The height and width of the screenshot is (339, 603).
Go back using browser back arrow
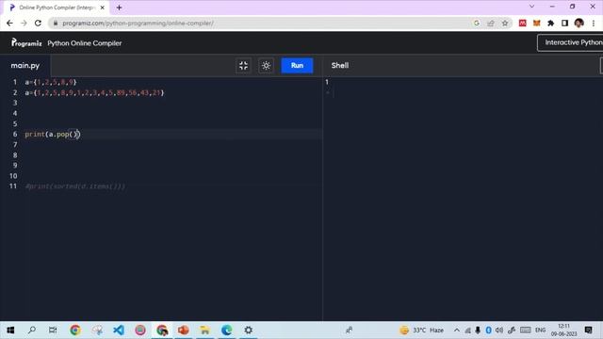click(9, 23)
